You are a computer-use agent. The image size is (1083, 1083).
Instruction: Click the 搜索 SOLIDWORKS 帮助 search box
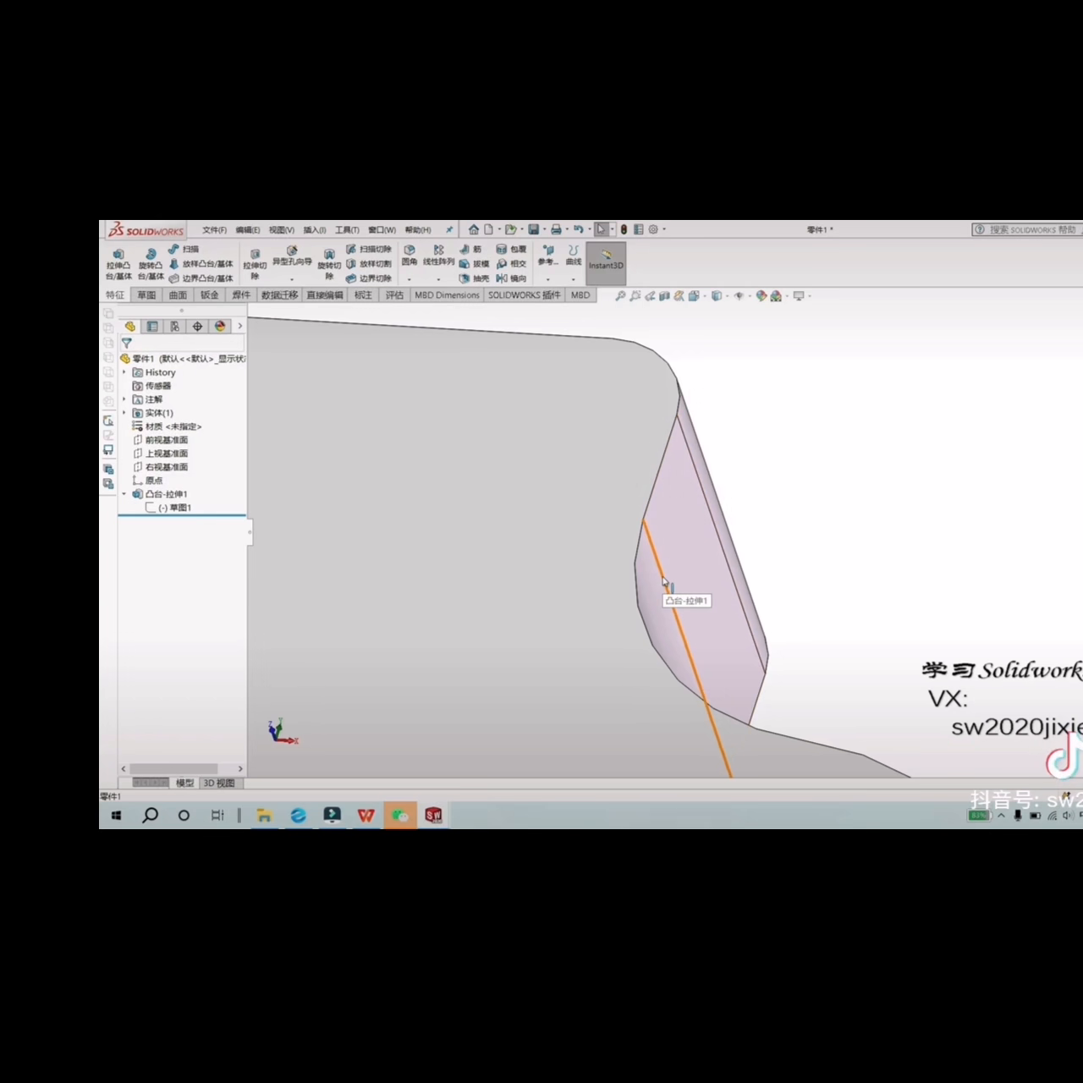pos(1025,229)
